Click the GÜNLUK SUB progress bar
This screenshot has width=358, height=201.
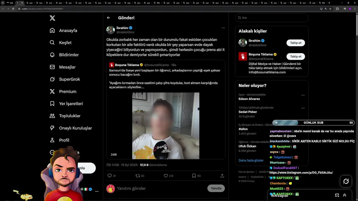[x=313, y=123]
